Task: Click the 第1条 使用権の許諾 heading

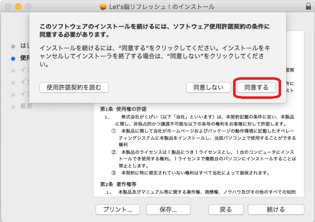Action: (x=123, y=109)
